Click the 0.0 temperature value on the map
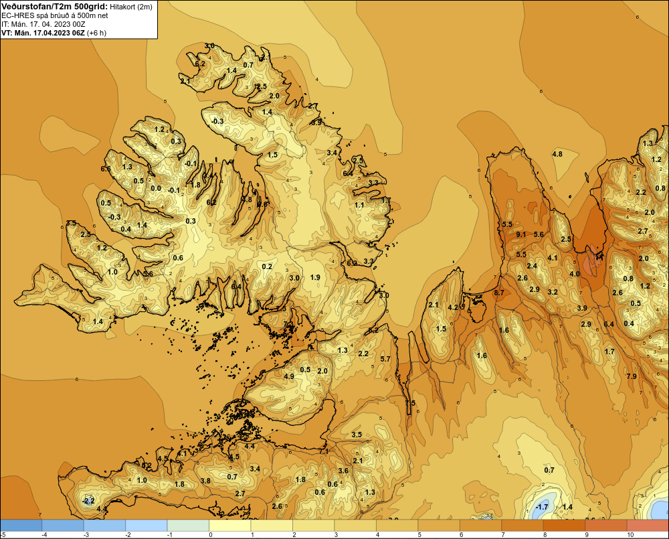The image size is (669, 539). coord(156,188)
